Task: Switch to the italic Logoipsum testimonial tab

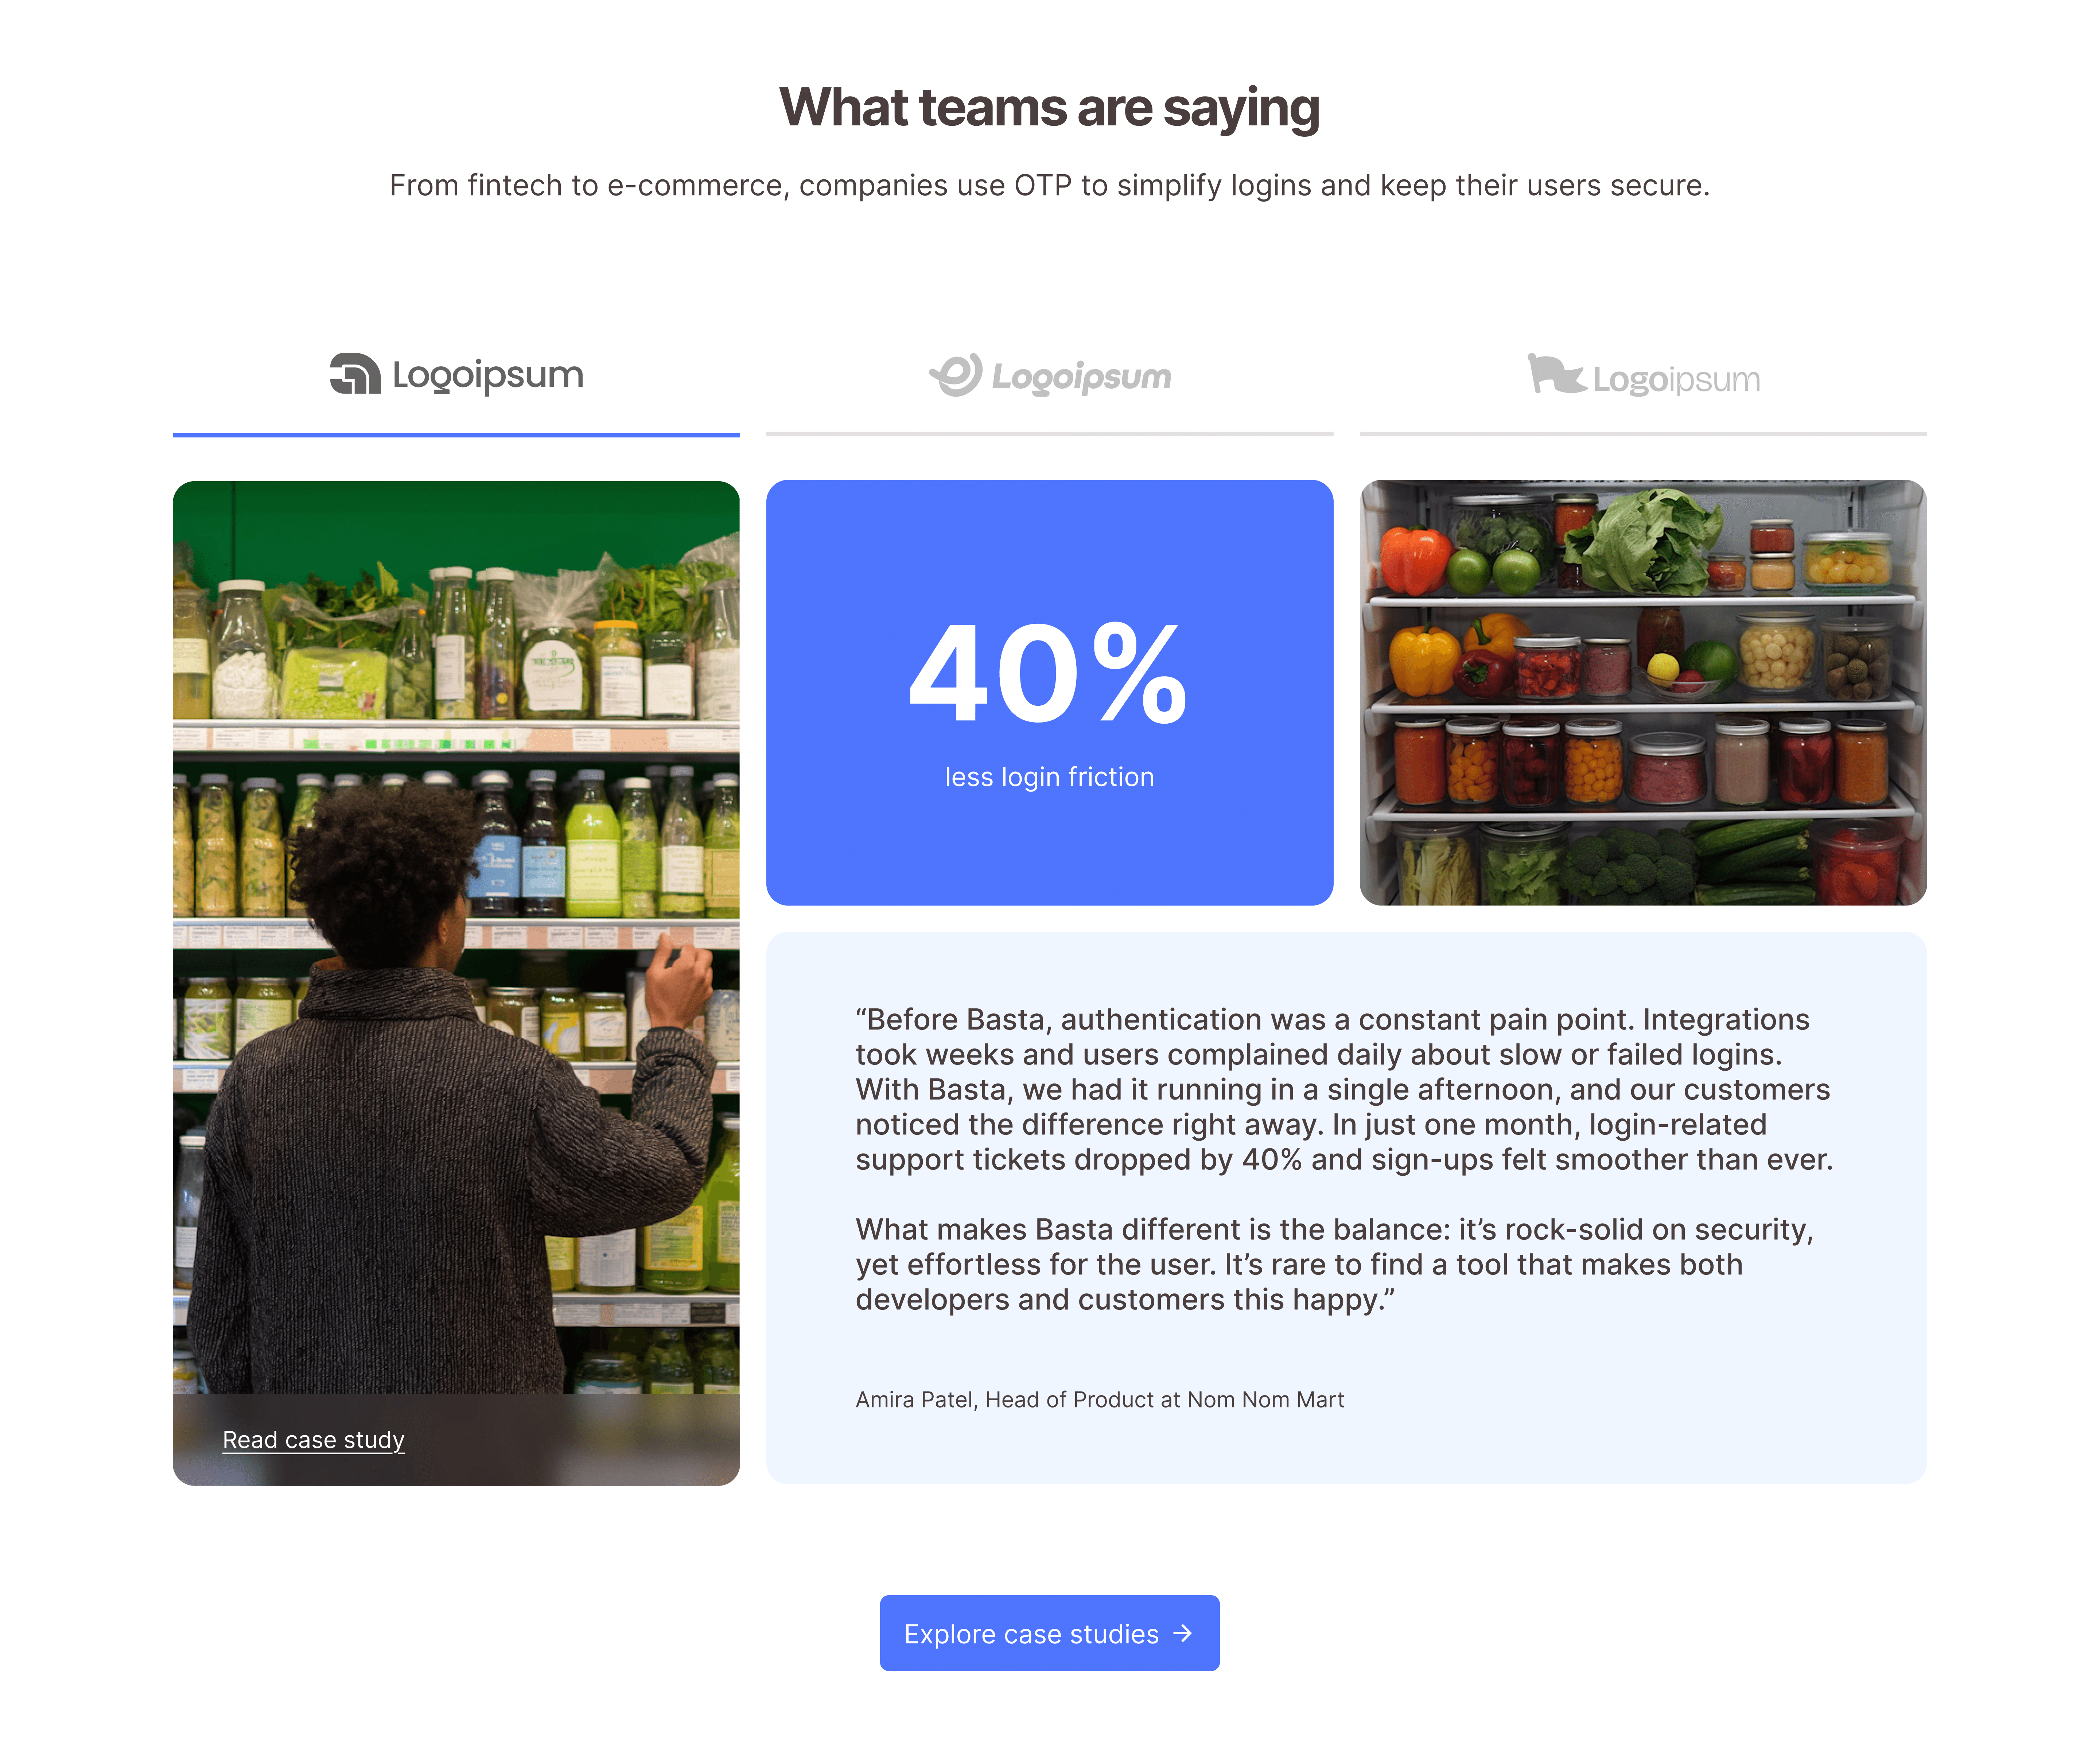Action: [x=1050, y=376]
